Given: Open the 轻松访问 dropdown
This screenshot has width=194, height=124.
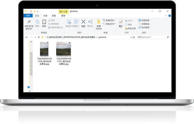Looking at the screenshot, I should coord(109,24).
